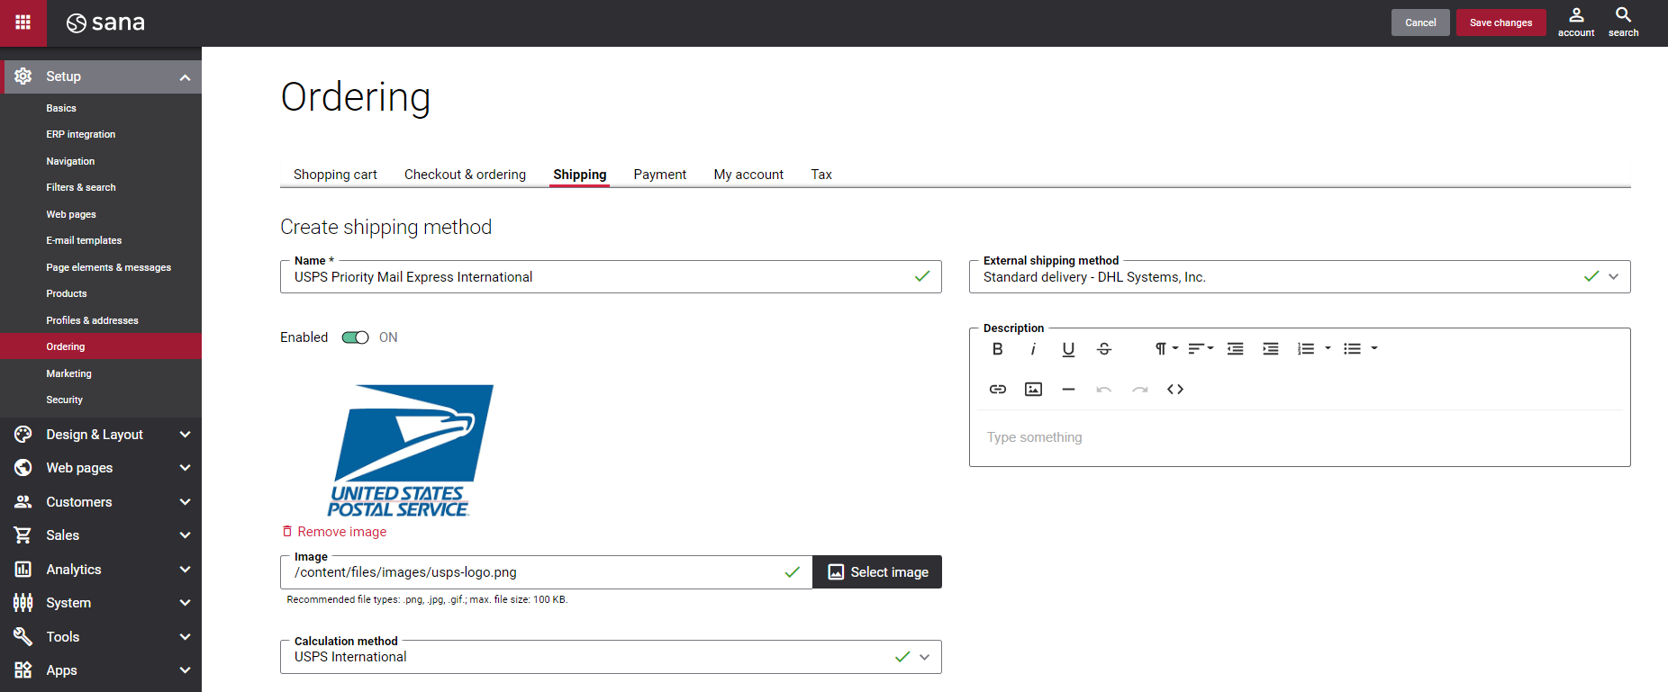
Task: Switch to Shopping cart tab
Action: point(335,175)
